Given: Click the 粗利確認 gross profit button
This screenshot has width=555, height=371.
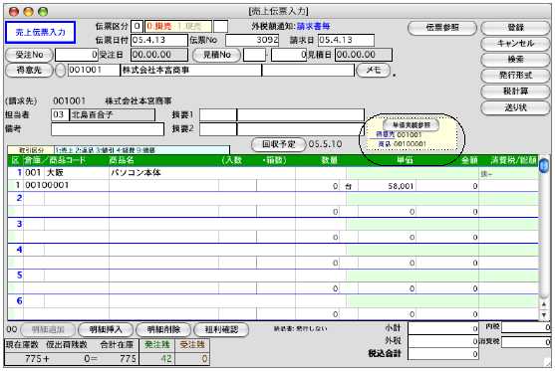Looking at the screenshot, I should pos(221,329).
